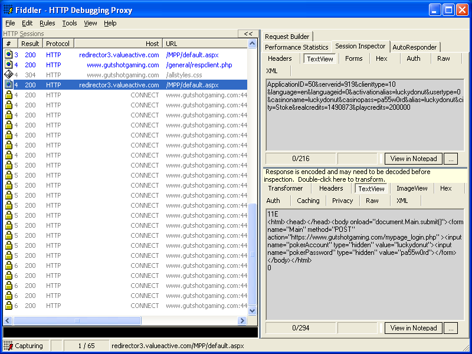
Task: Switch to the Performance Statistics tab
Action: pyautogui.click(x=297, y=47)
